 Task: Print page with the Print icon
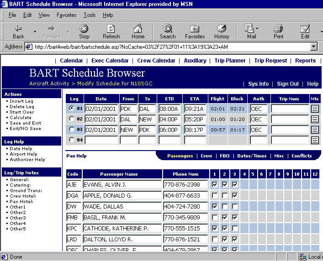[278, 31]
